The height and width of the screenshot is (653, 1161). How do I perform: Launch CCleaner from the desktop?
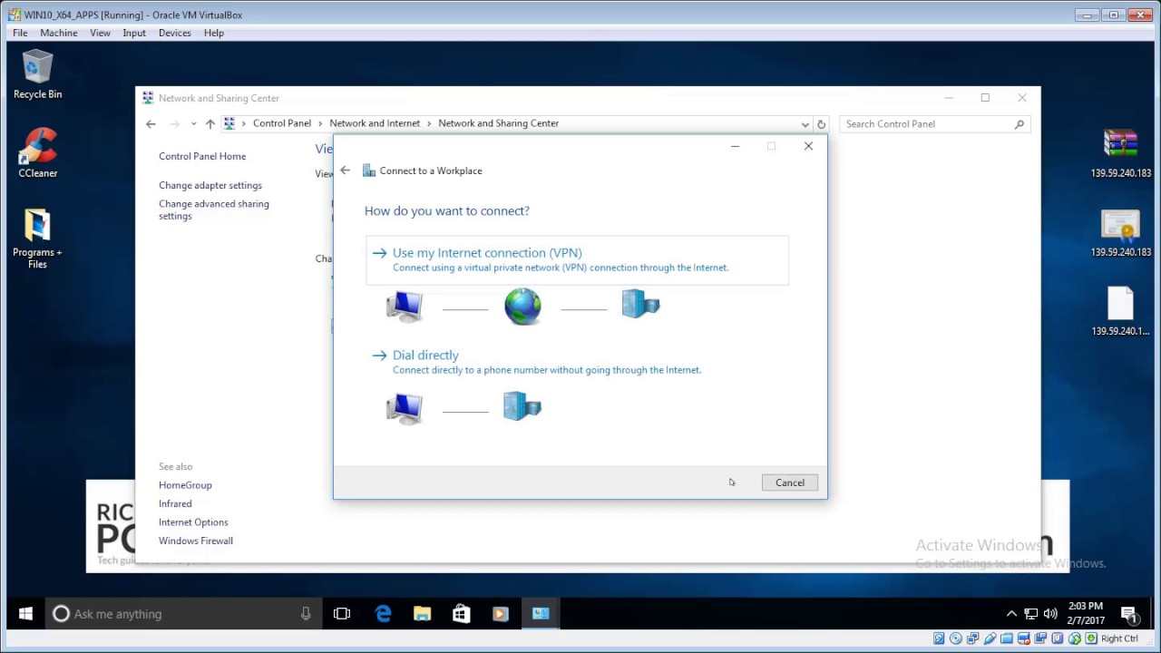point(37,152)
